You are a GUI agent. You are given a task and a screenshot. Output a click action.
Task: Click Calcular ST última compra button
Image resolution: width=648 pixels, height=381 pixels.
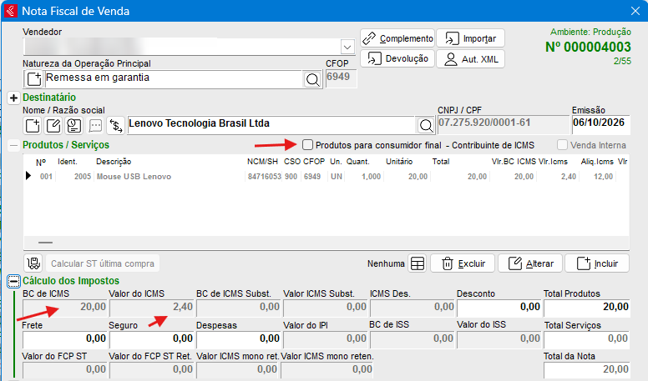102,263
